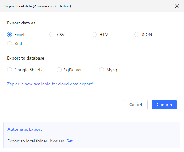Click the 'Not set' folder status text
Screen dimensions: 184x152
click(x=57, y=141)
